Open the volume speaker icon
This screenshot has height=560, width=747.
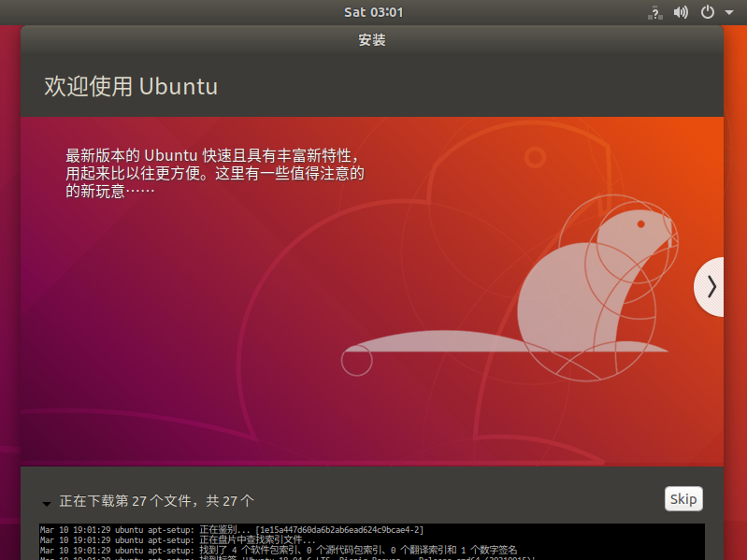[x=681, y=12]
